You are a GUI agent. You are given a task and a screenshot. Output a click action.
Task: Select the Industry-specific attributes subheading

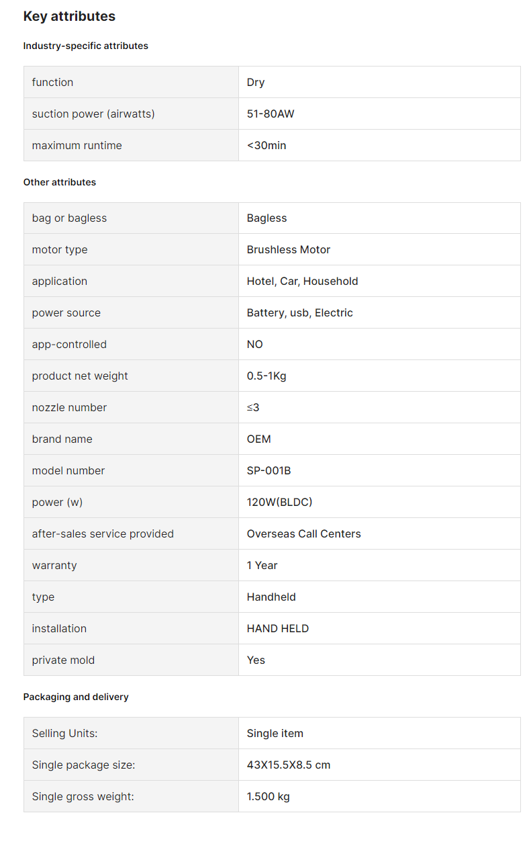pos(86,46)
